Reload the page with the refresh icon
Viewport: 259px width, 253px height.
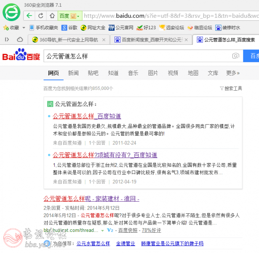40,16
